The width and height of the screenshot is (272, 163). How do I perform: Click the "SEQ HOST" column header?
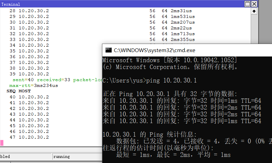pyautogui.click(x=19, y=91)
